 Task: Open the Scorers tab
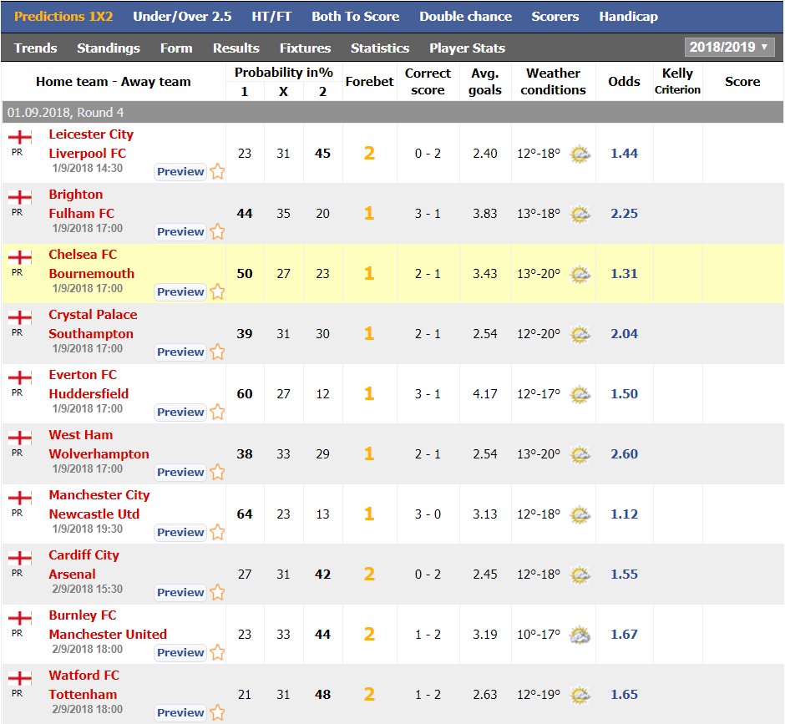pos(555,17)
